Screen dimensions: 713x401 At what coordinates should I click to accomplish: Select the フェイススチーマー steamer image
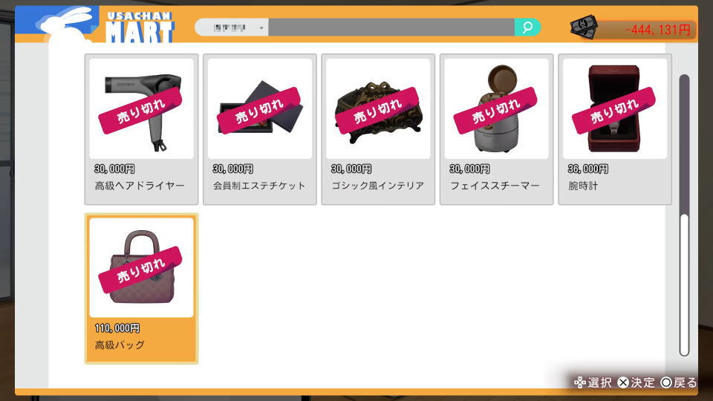tap(497, 108)
